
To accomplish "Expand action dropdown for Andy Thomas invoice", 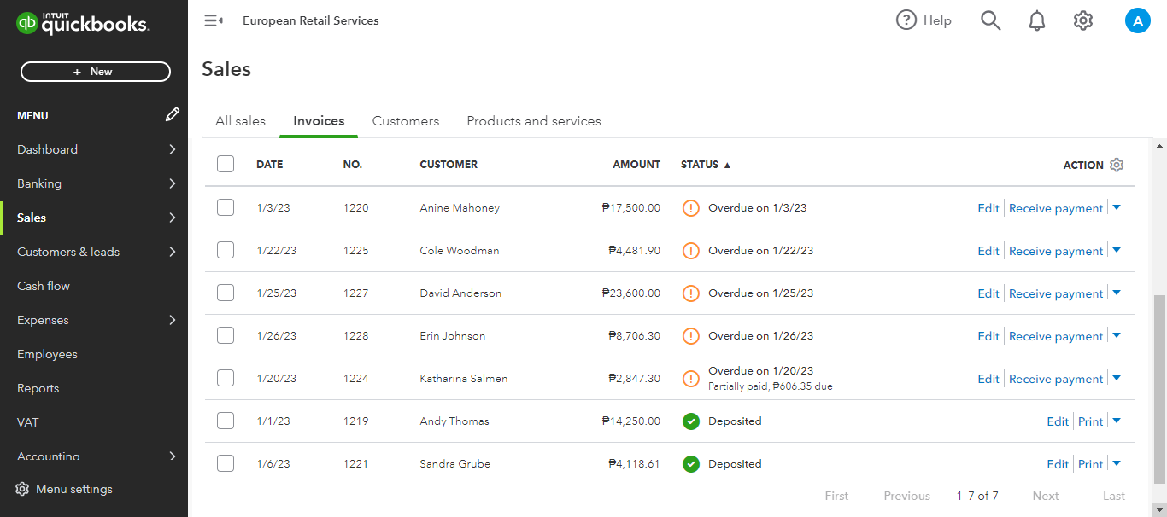I will 1117,421.
